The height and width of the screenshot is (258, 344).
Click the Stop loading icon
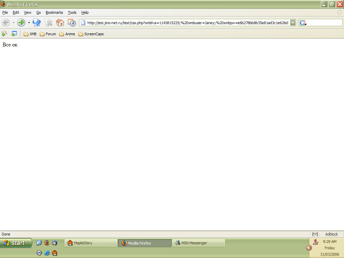[x=49, y=23]
